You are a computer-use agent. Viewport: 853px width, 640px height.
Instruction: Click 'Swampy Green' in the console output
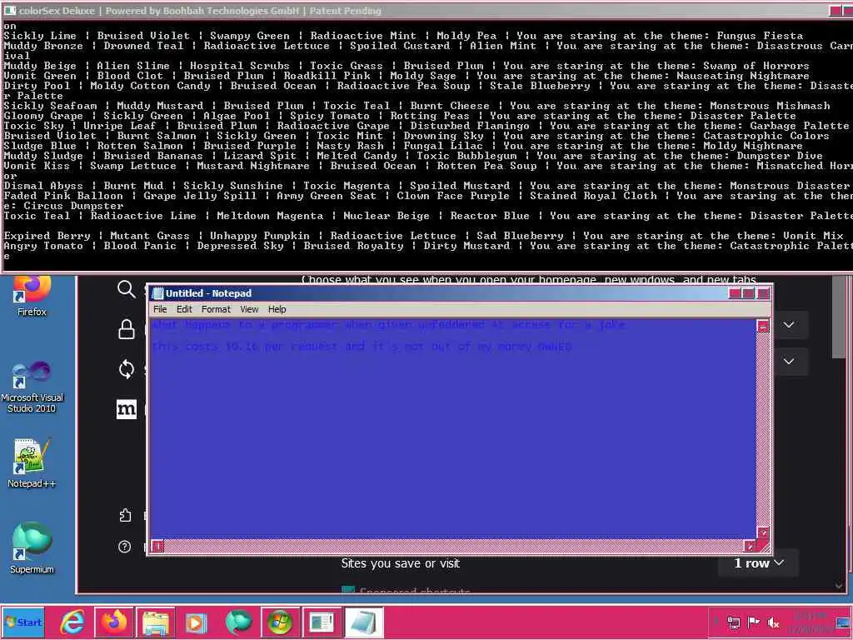(250, 36)
